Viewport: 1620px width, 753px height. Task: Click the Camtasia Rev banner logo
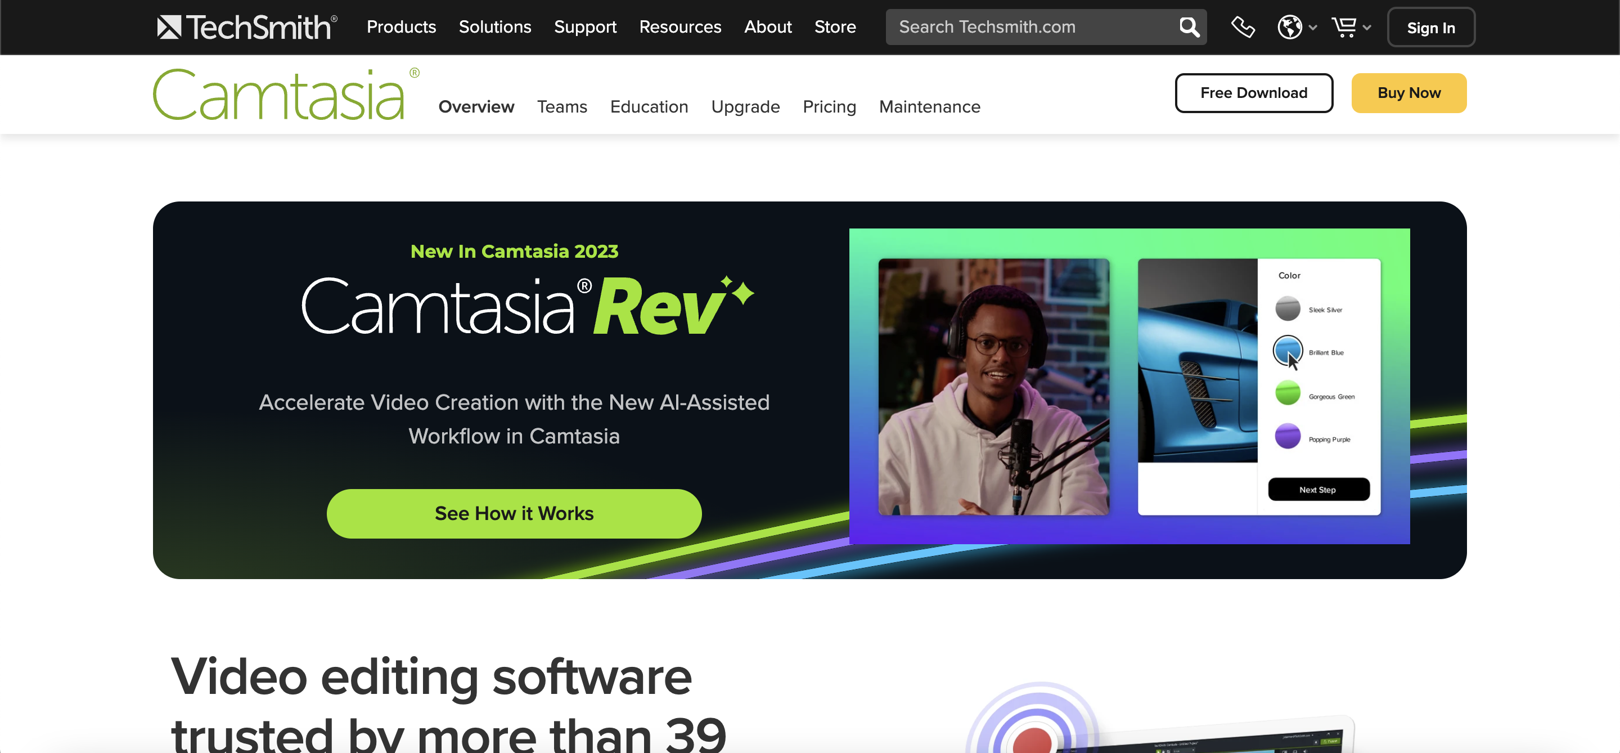[x=528, y=306]
